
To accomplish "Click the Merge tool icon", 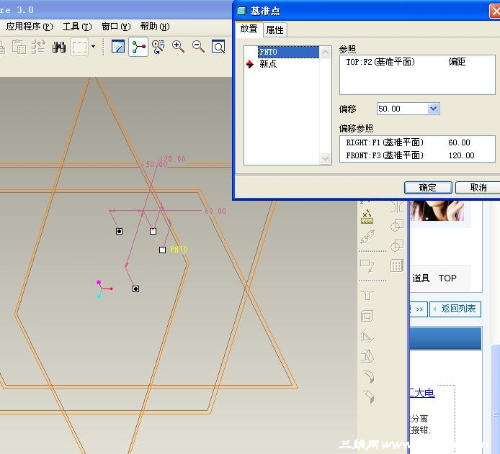I will click(397, 225).
